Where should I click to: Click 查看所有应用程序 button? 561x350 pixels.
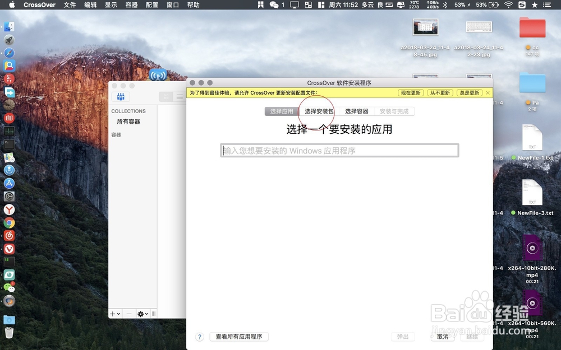(239, 337)
